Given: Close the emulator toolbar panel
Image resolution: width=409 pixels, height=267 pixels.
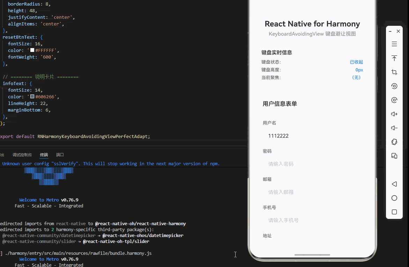Looking at the screenshot, I should click(398, 31).
